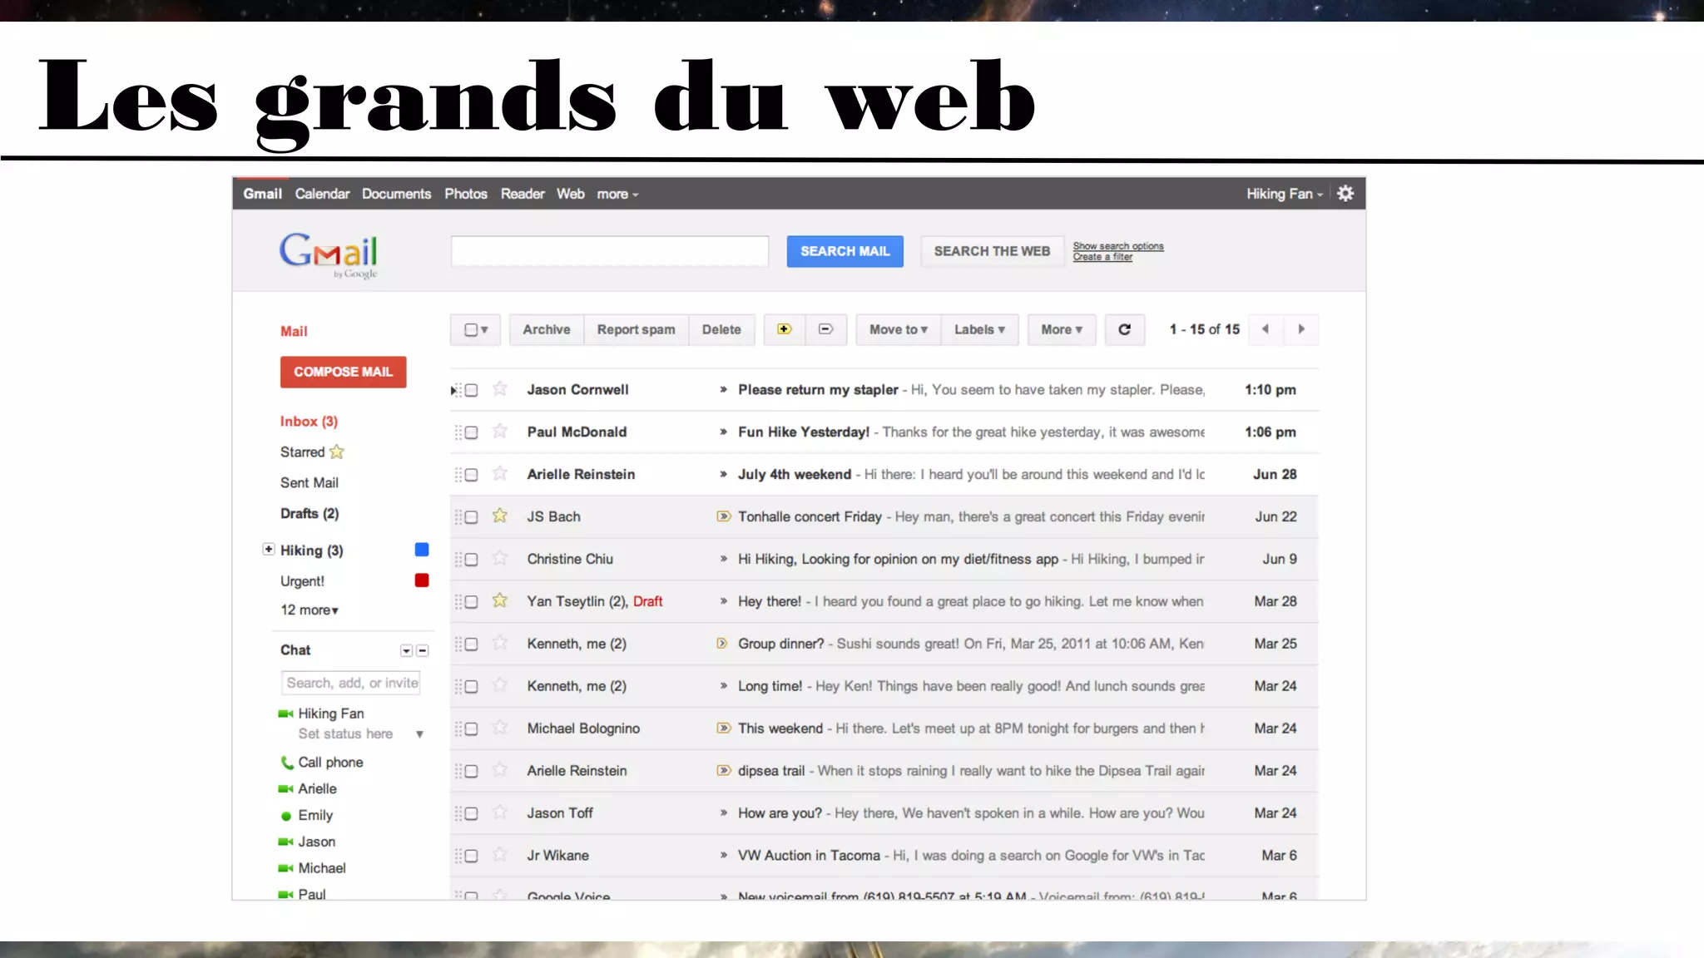This screenshot has width=1704, height=958.
Task: Click the COMPOSE MAIL button
Action: coord(343,372)
